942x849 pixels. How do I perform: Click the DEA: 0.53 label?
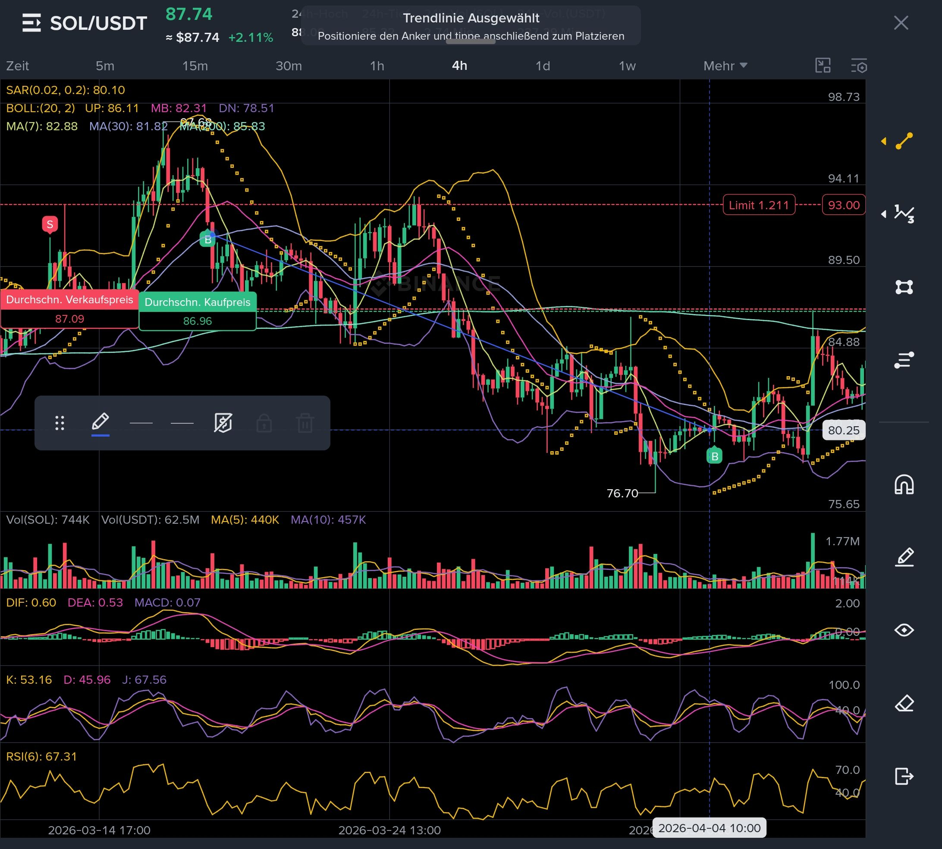point(95,603)
